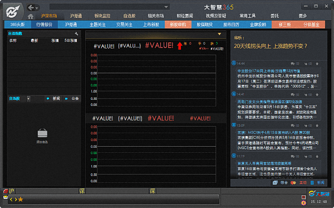
Task: Sort by the 名称 column header
Action: tap(13, 40)
